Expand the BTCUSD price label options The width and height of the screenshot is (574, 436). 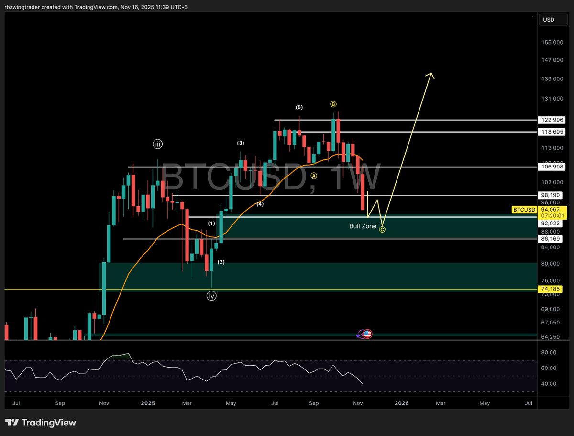[524, 210]
